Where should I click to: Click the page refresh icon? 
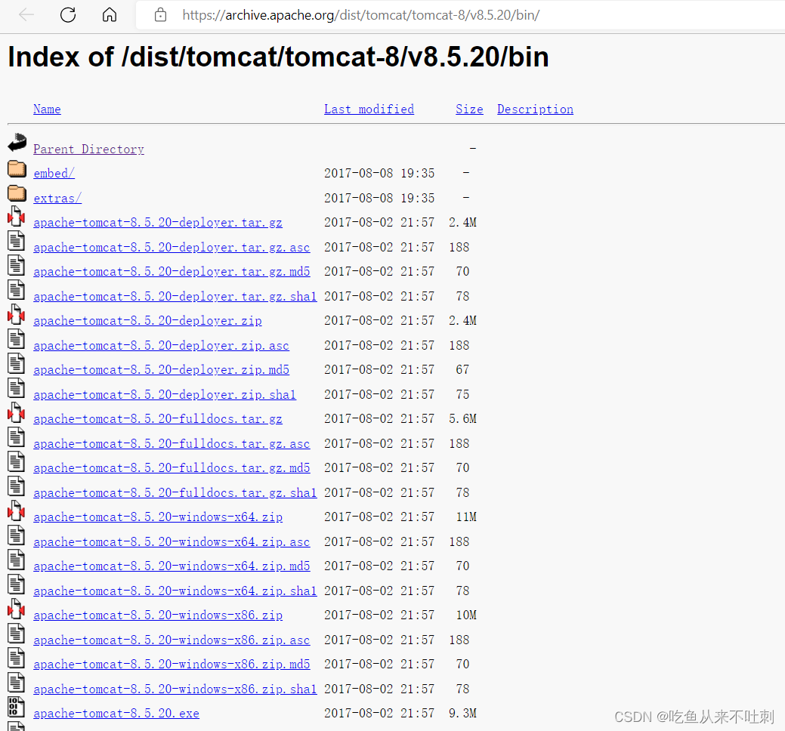(x=67, y=14)
